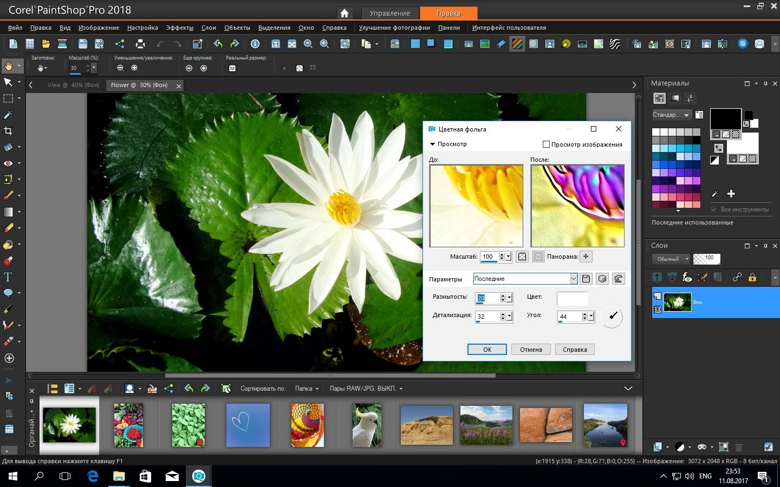The image size is (780, 487).
Task: Click the black foreground material swatch
Action: [725, 119]
